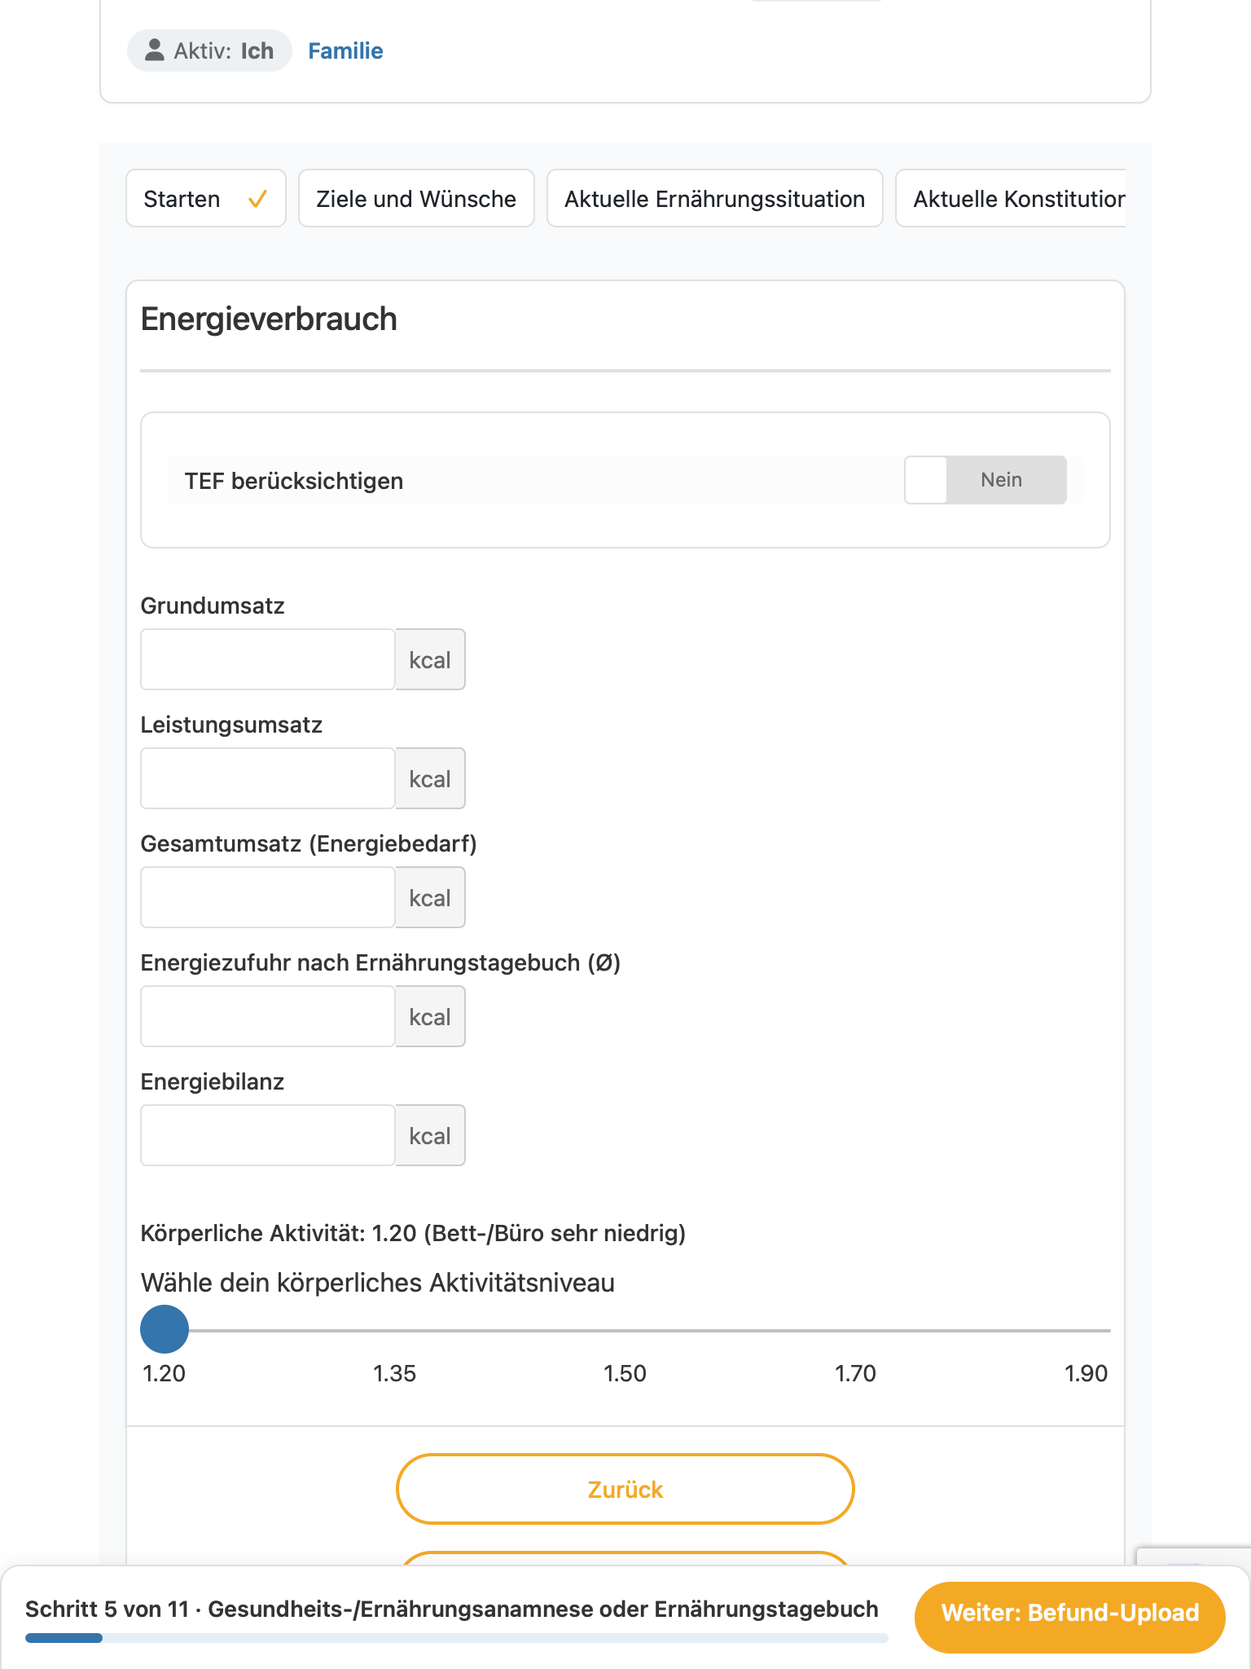This screenshot has width=1251, height=1669.
Task: Click the step progress bar
Action: click(456, 1638)
